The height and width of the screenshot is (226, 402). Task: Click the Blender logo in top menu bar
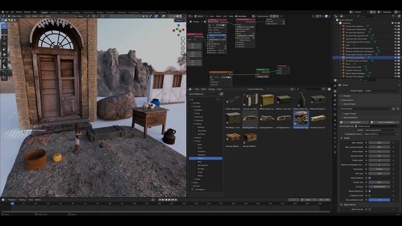point(3,12)
